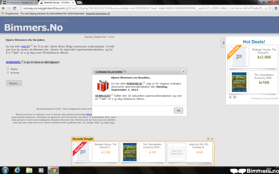Close the Internet Survey tab

tap(73, 3)
